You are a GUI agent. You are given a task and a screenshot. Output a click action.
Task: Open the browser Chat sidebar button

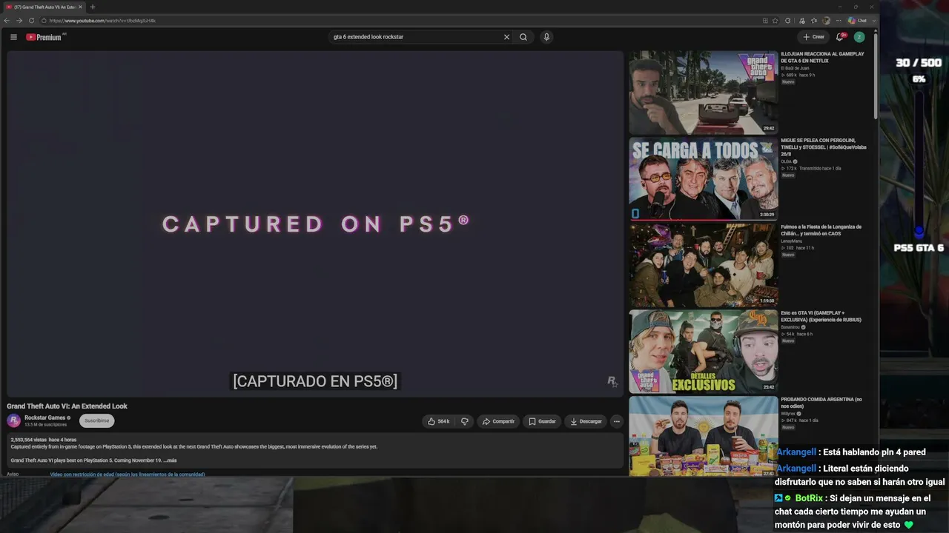click(x=857, y=21)
